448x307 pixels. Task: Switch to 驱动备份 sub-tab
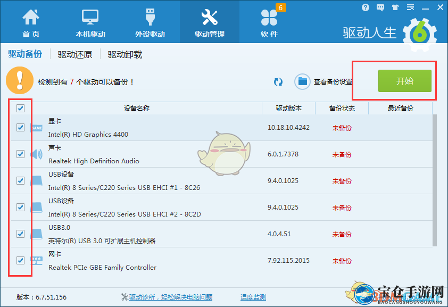(25, 54)
